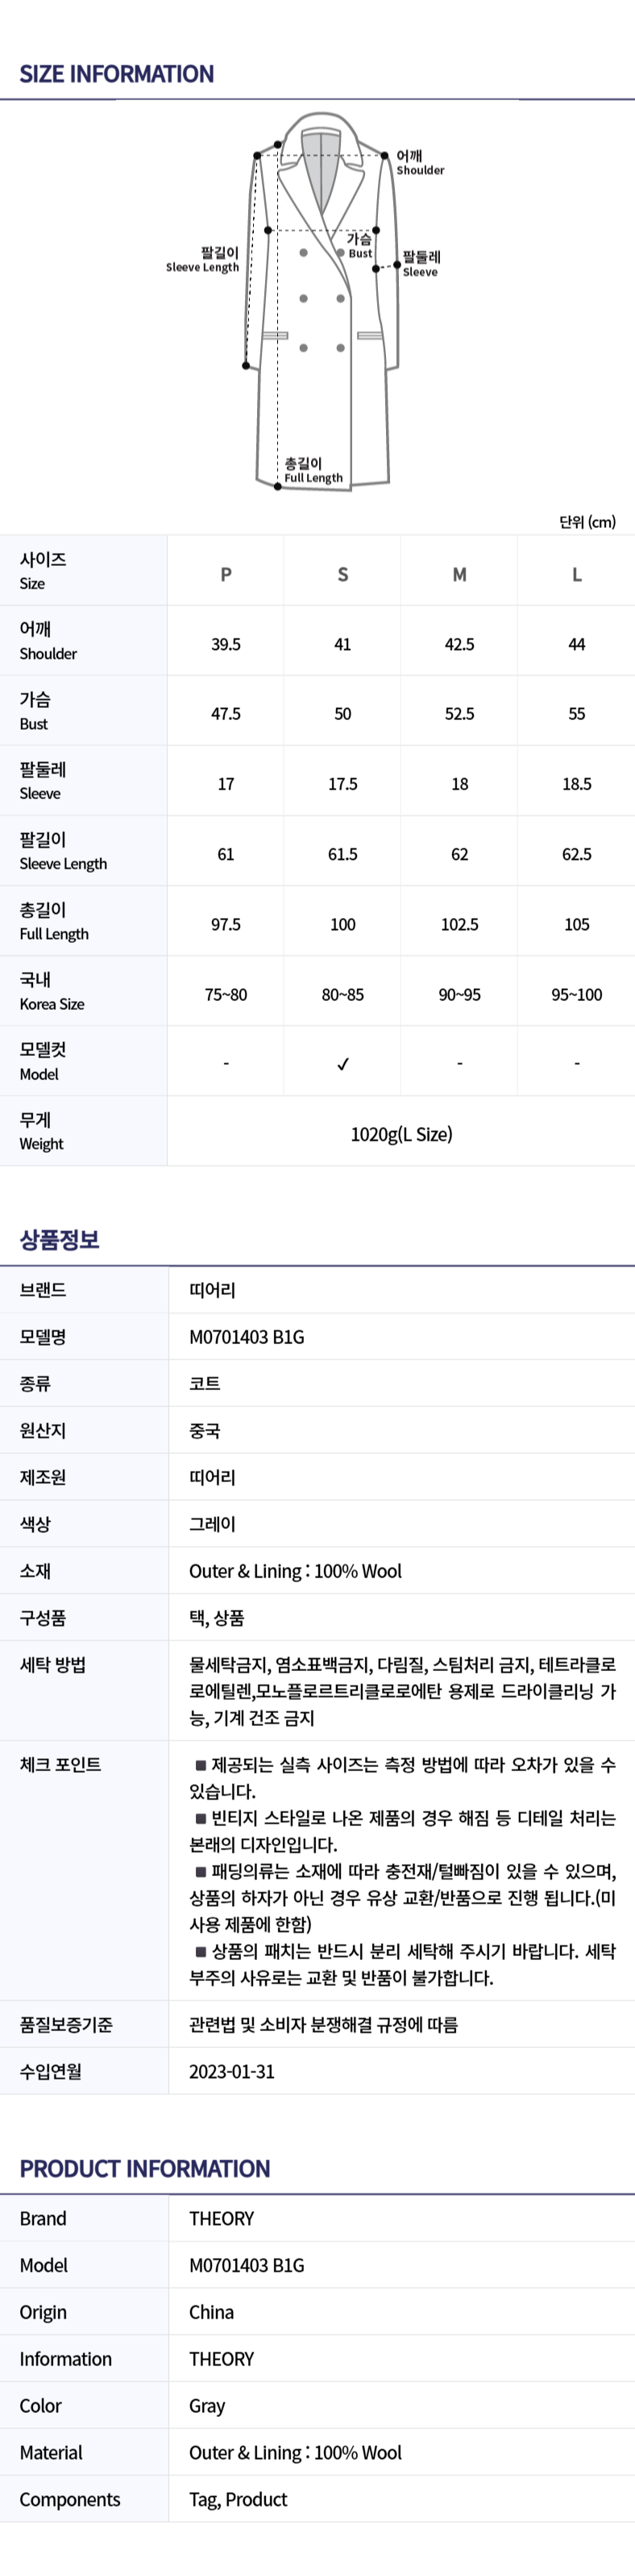Click the THEORY value in the Brand row
Viewport: 635px width, 2576px height.
tap(222, 2218)
